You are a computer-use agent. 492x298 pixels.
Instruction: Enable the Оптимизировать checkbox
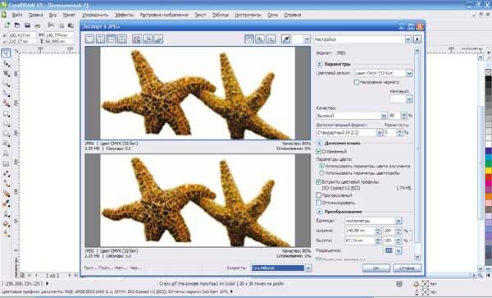[x=318, y=203]
